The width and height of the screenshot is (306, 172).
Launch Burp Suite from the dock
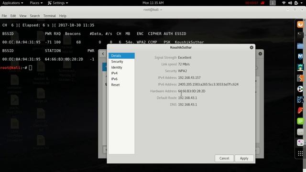(x=300, y=78)
